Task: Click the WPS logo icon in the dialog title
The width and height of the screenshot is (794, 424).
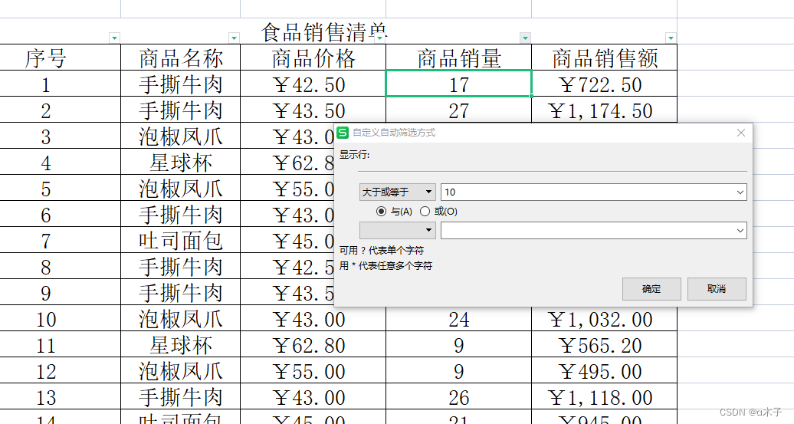Action: click(343, 133)
